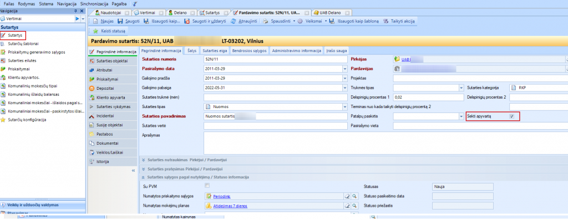Screen dimensions: 568x220
Task: Open Komunalinių mokesčių tipai item
Action: (x=33, y=86)
